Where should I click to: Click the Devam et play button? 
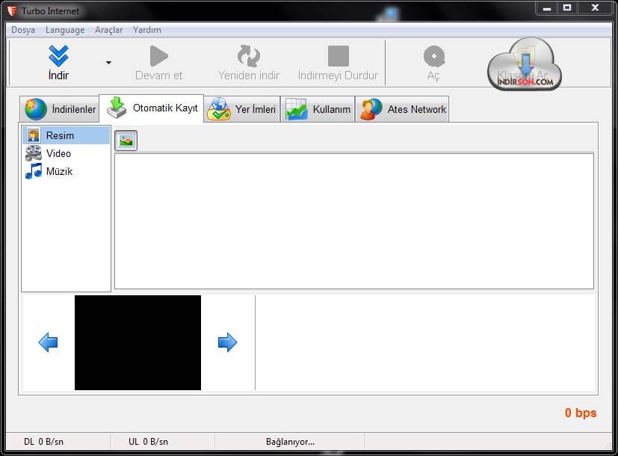(x=159, y=63)
